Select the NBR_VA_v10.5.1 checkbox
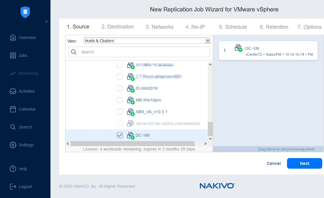Viewport: 324px width, 198px height. [119, 112]
